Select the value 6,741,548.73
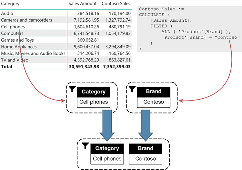The image size is (242, 170). coord(86,33)
